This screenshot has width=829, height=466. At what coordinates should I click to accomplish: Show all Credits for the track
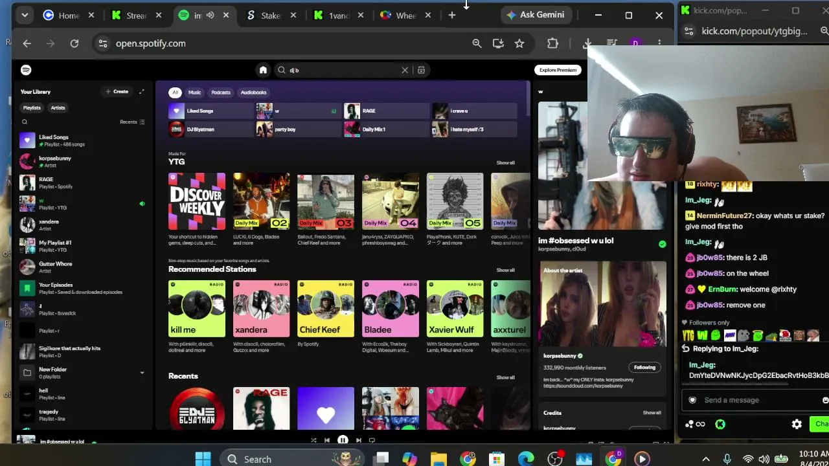tap(652, 413)
